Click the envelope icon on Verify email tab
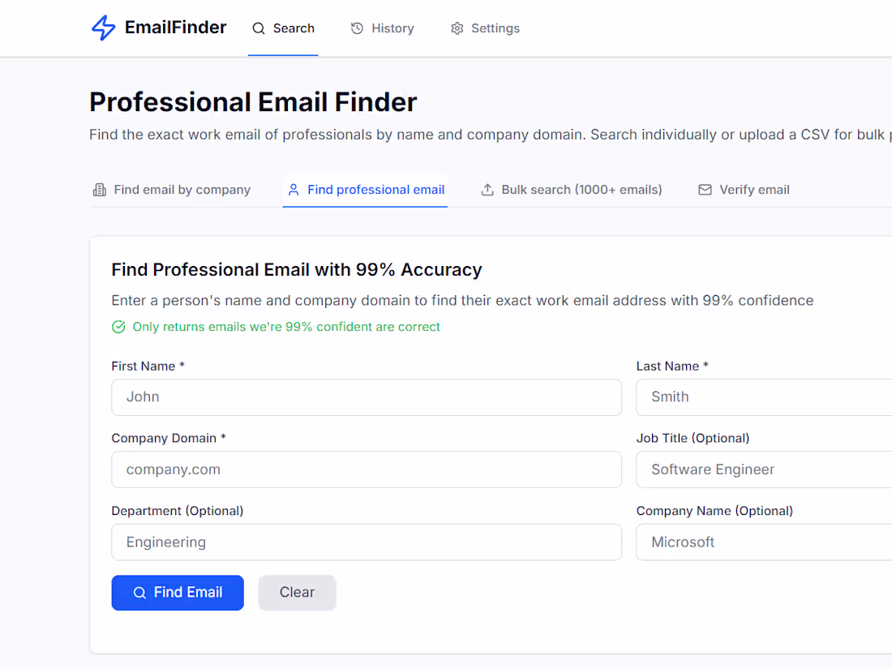The image size is (892, 669). coord(705,190)
